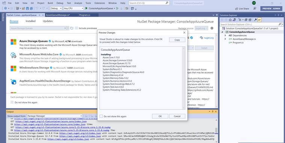Pin the NuGet document tab

pyautogui.click(x=39, y=15)
